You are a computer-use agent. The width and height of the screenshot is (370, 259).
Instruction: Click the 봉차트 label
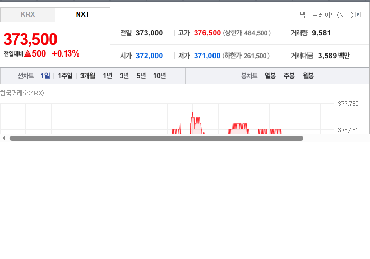[x=249, y=76]
